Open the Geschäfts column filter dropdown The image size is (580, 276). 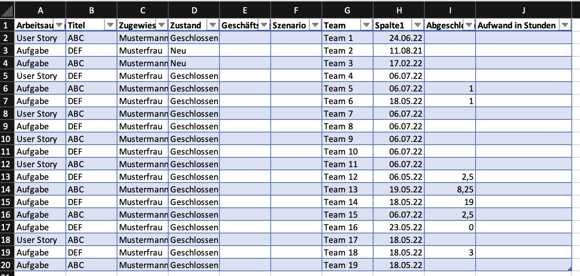tap(264, 25)
